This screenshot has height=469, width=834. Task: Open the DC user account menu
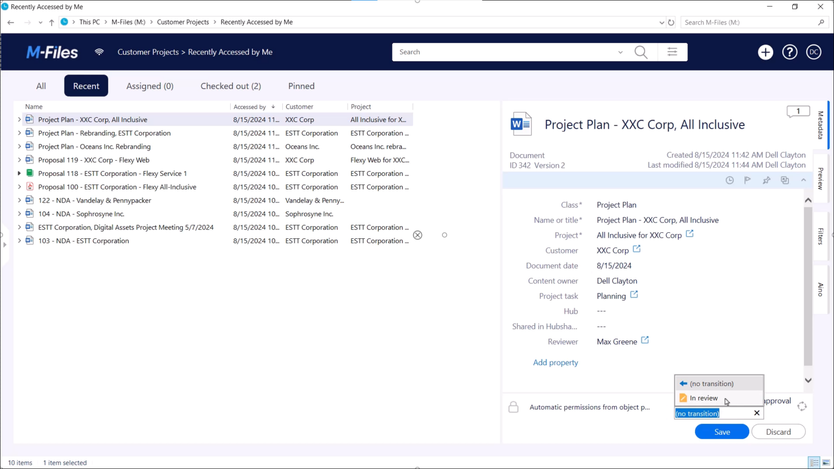pyautogui.click(x=813, y=52)
